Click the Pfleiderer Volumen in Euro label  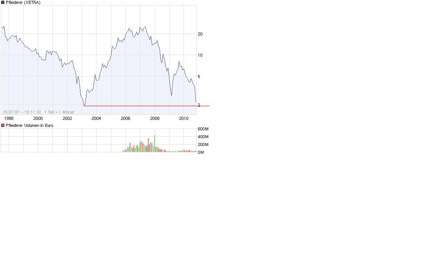point(30,125)
